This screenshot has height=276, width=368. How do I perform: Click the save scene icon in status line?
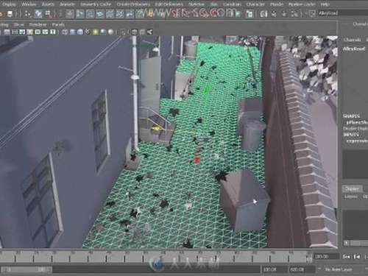pos(10,14)
